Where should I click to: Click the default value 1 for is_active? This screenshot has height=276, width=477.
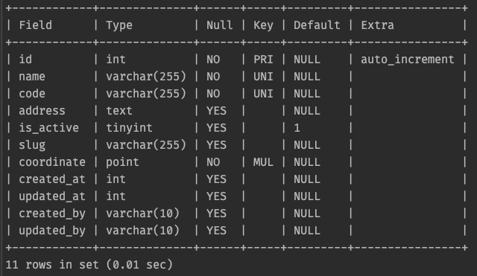point(297,128)
